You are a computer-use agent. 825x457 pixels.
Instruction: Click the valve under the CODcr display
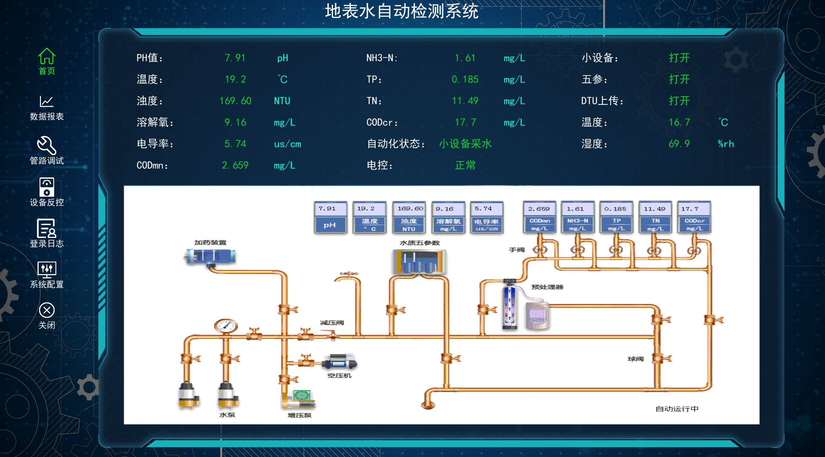[x=694, y=250]
